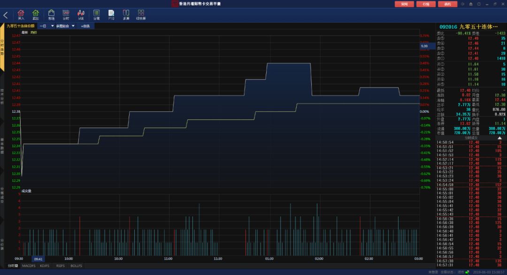Open the 卖出 (Sell) green house icon
The width and height of the screenshot is (507, 275).
point(36,15)
